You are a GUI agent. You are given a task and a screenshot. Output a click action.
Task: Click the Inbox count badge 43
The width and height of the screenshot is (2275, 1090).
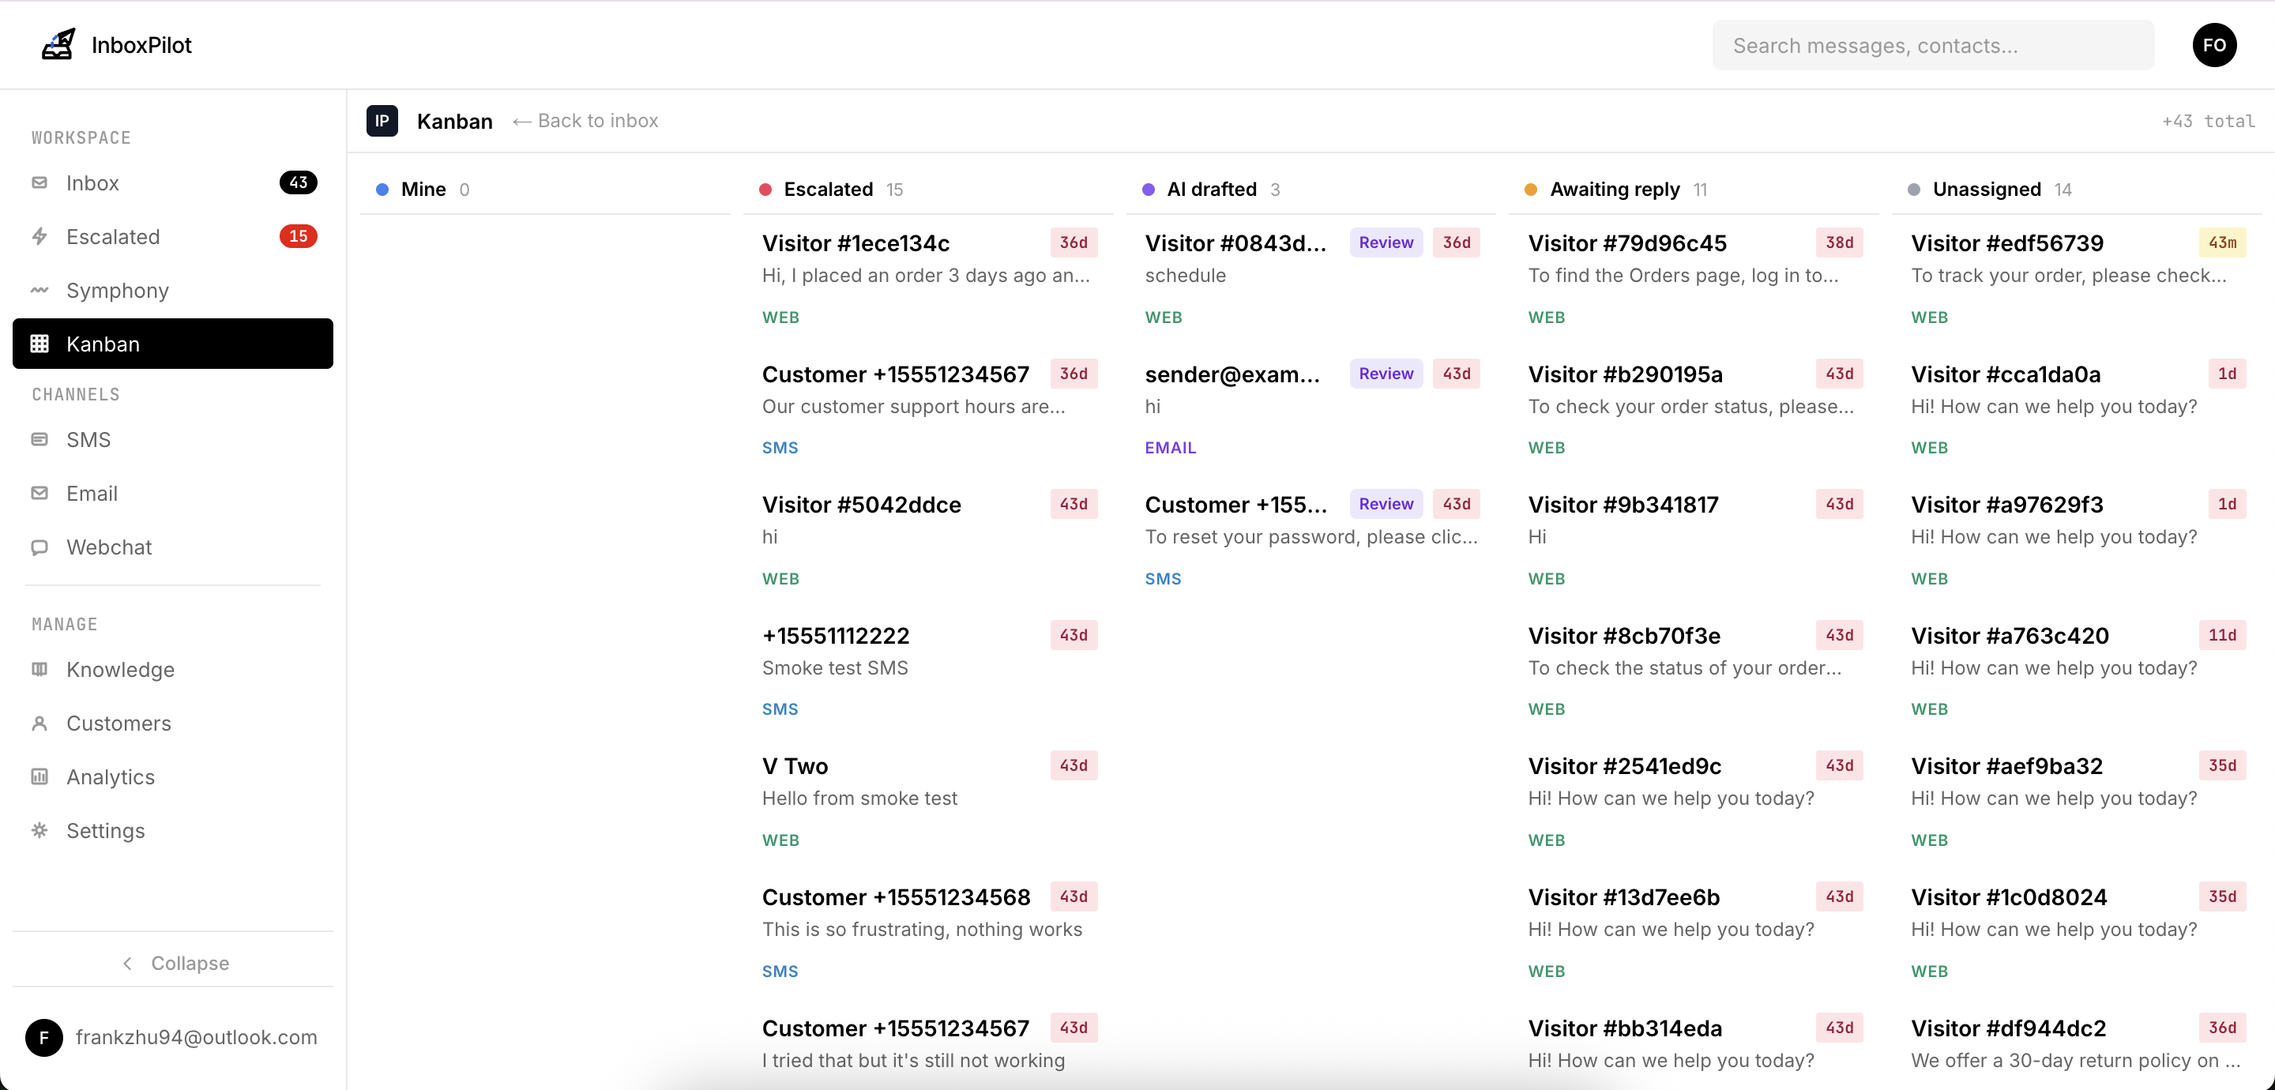[299, 182]
